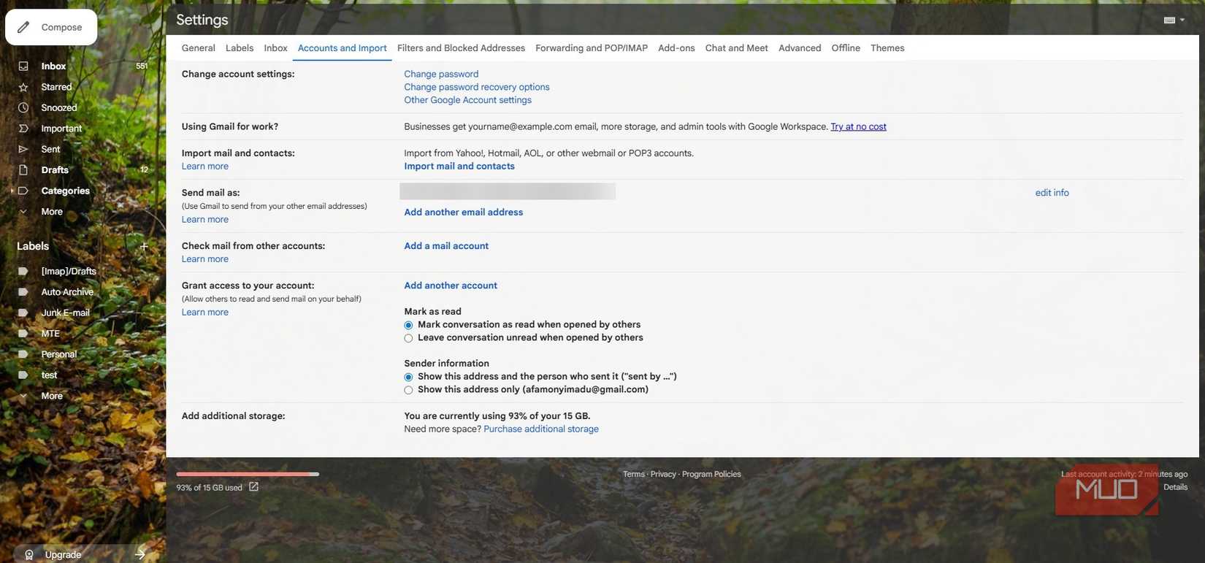The height and width of the screenshot is (563, 1205).
Task: Click Change password recovery options
Action: tap(477, 87)
